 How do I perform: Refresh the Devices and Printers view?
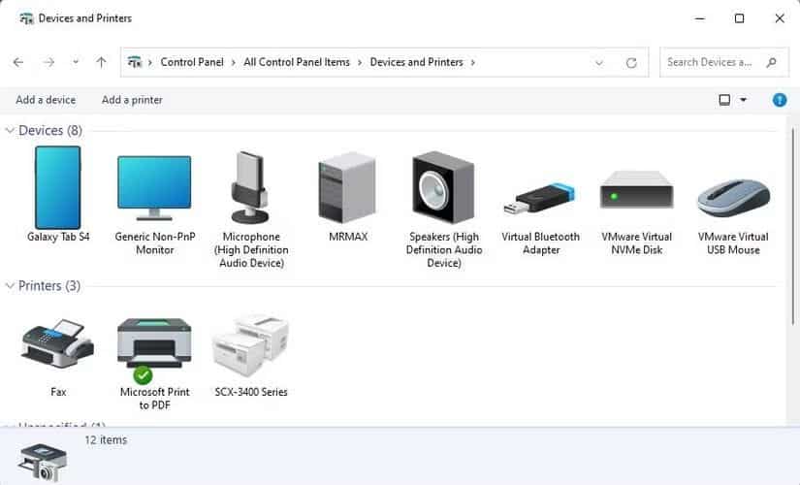(631, 63)
